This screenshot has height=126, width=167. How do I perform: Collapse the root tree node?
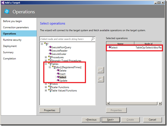(42, 44)
